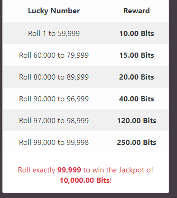Click 'to win the Jackpot of' text

[x=118, y=170]
